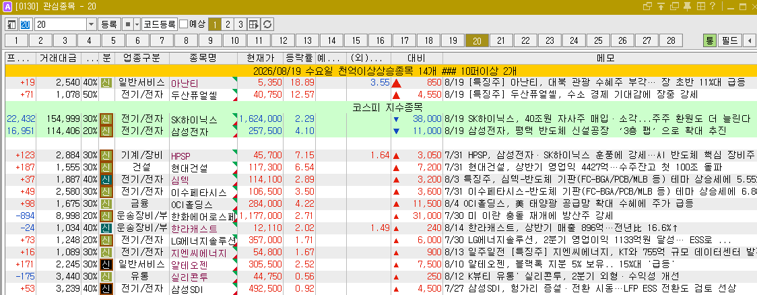The width and height of the screenshot is (757, 295).
Task: Open the group 20 combo box dropdown arrow
Action: point(91,24)
